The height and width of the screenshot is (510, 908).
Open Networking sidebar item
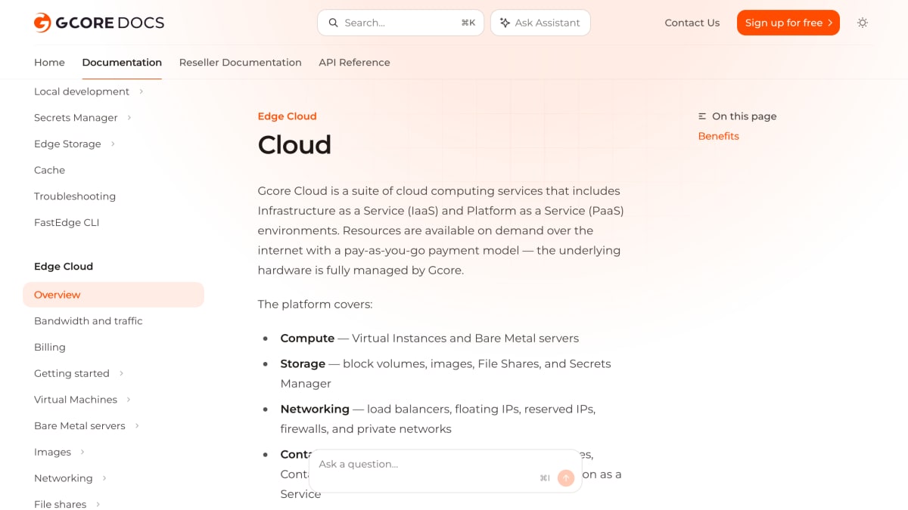tap(64, 478)
